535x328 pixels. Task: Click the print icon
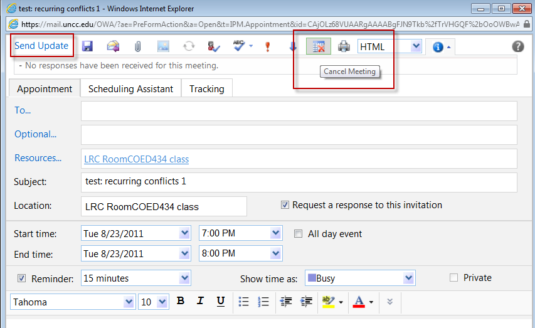point(344,46)
